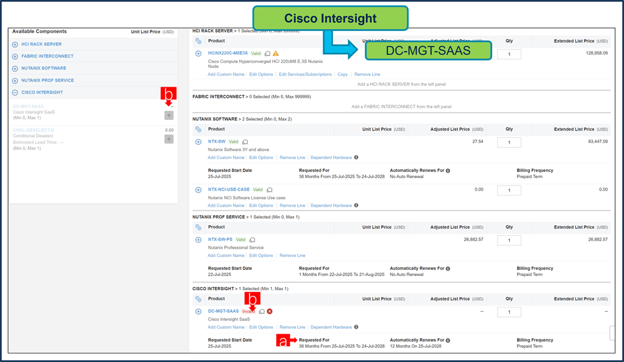The width and height of the screenshot is (624, 362).
Task: Add CNDL-DESELECT-D using its plus button
Action: 169,139
